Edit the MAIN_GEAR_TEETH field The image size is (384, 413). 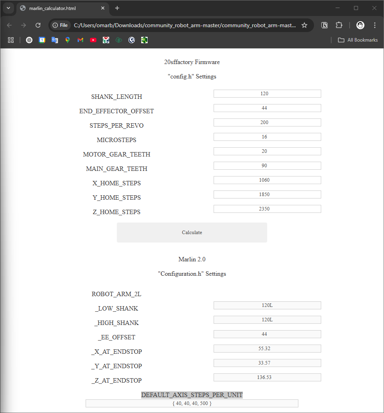tap(267, 166)
